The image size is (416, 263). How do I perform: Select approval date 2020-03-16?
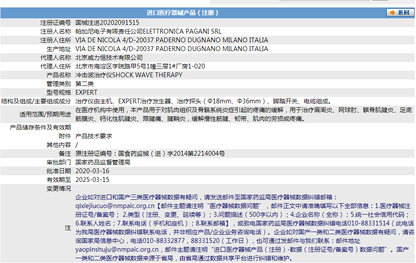coord(92,171)
